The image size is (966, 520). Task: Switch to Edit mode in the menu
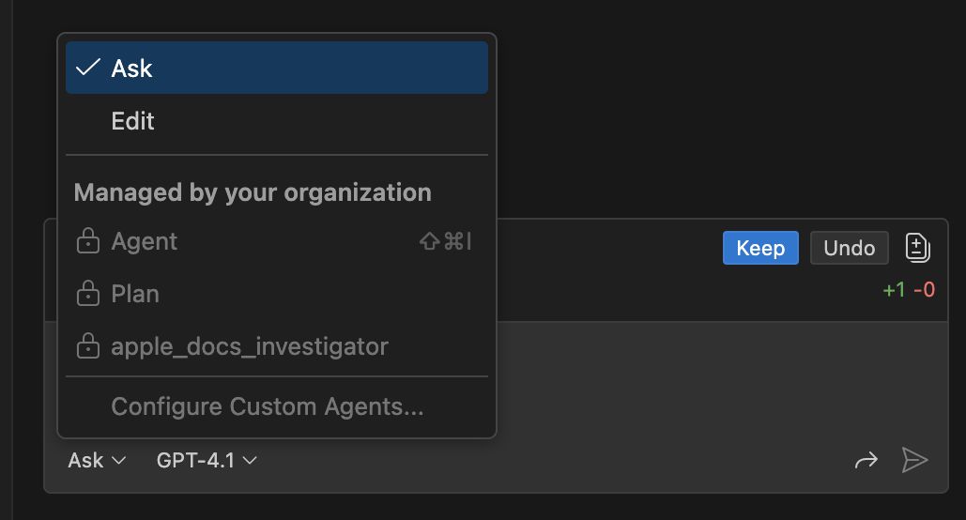[132, 121]
